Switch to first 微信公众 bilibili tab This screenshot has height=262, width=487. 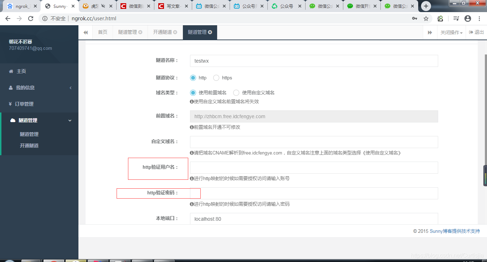[x=211, y=6]
